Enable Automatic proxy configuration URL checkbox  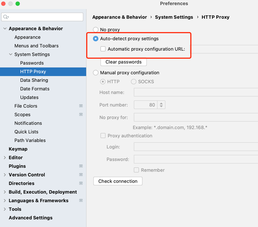tap(103, 49)
